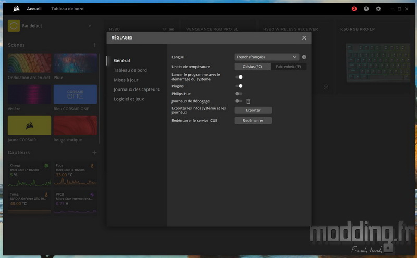417x258 pixels.
Task: Click the HS80 battery icon
Action: coord(171,29)
